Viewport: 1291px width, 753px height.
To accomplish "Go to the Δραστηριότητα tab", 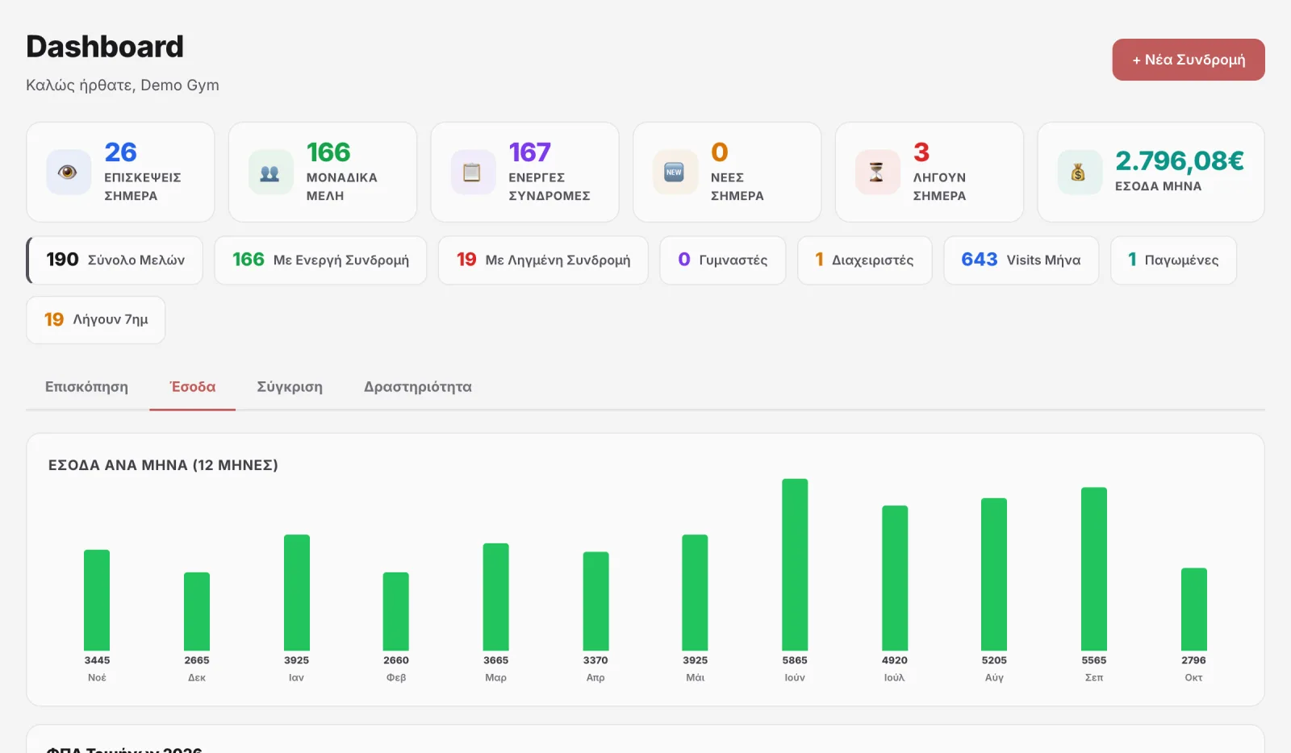I will pos(418,387).
